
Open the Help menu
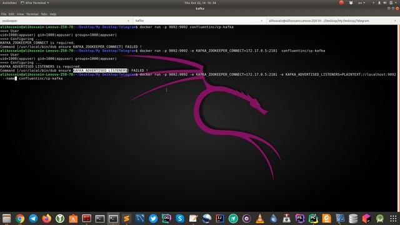[52, 14]
